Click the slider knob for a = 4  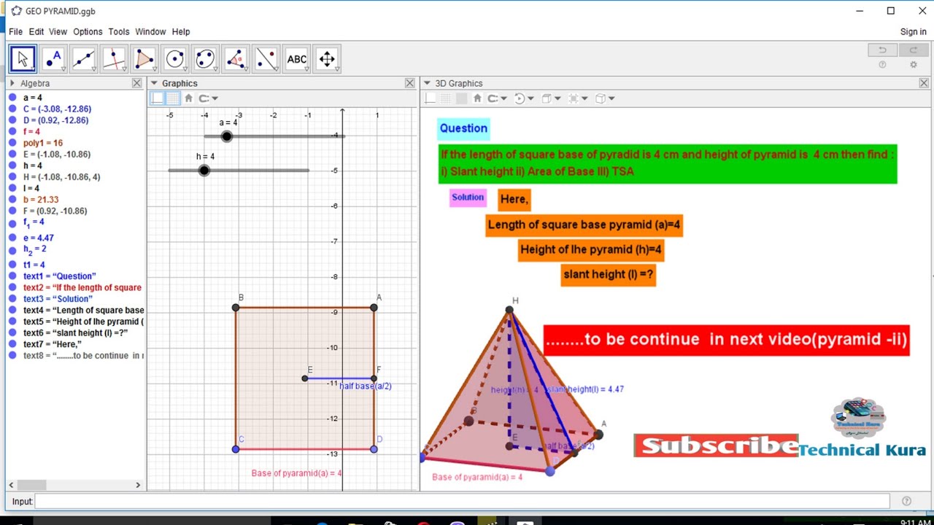tap(227, 136)
